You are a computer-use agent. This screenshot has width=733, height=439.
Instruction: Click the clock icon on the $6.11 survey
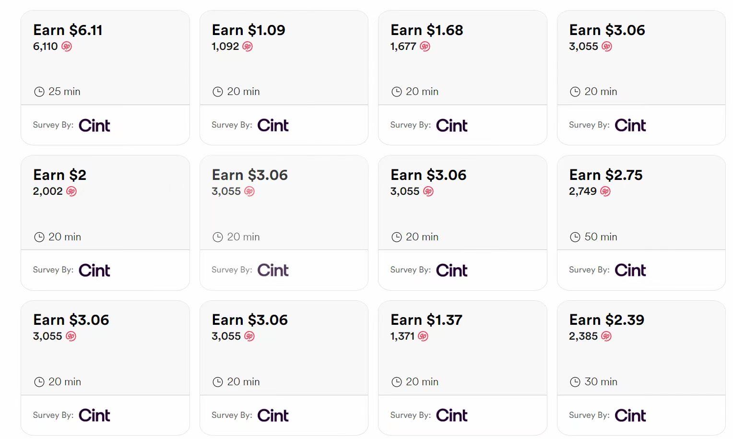pos(39,92)
